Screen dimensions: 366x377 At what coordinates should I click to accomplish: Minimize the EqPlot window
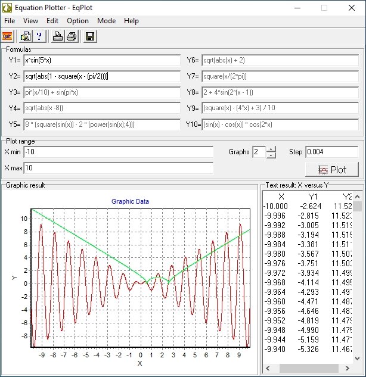[297, 8]
